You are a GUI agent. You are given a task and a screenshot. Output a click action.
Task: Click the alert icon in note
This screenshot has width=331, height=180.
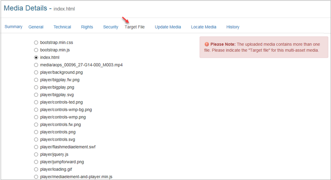point(207,44)
